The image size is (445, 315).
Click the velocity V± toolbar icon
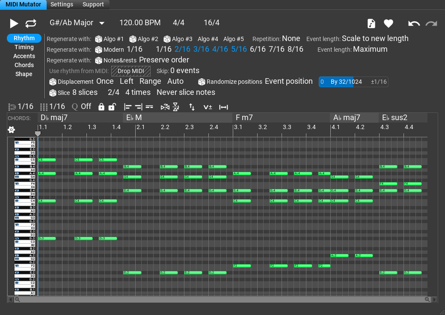point(208,107)
